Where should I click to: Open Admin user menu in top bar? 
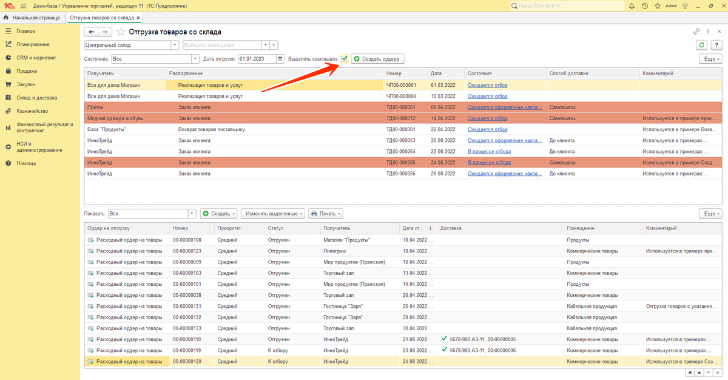pyautogui.click(x=671, y=5)
